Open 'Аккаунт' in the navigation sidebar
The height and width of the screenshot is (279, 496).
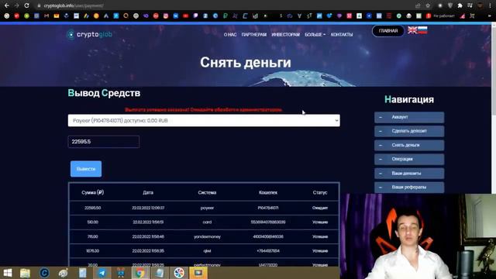point(409,117)
